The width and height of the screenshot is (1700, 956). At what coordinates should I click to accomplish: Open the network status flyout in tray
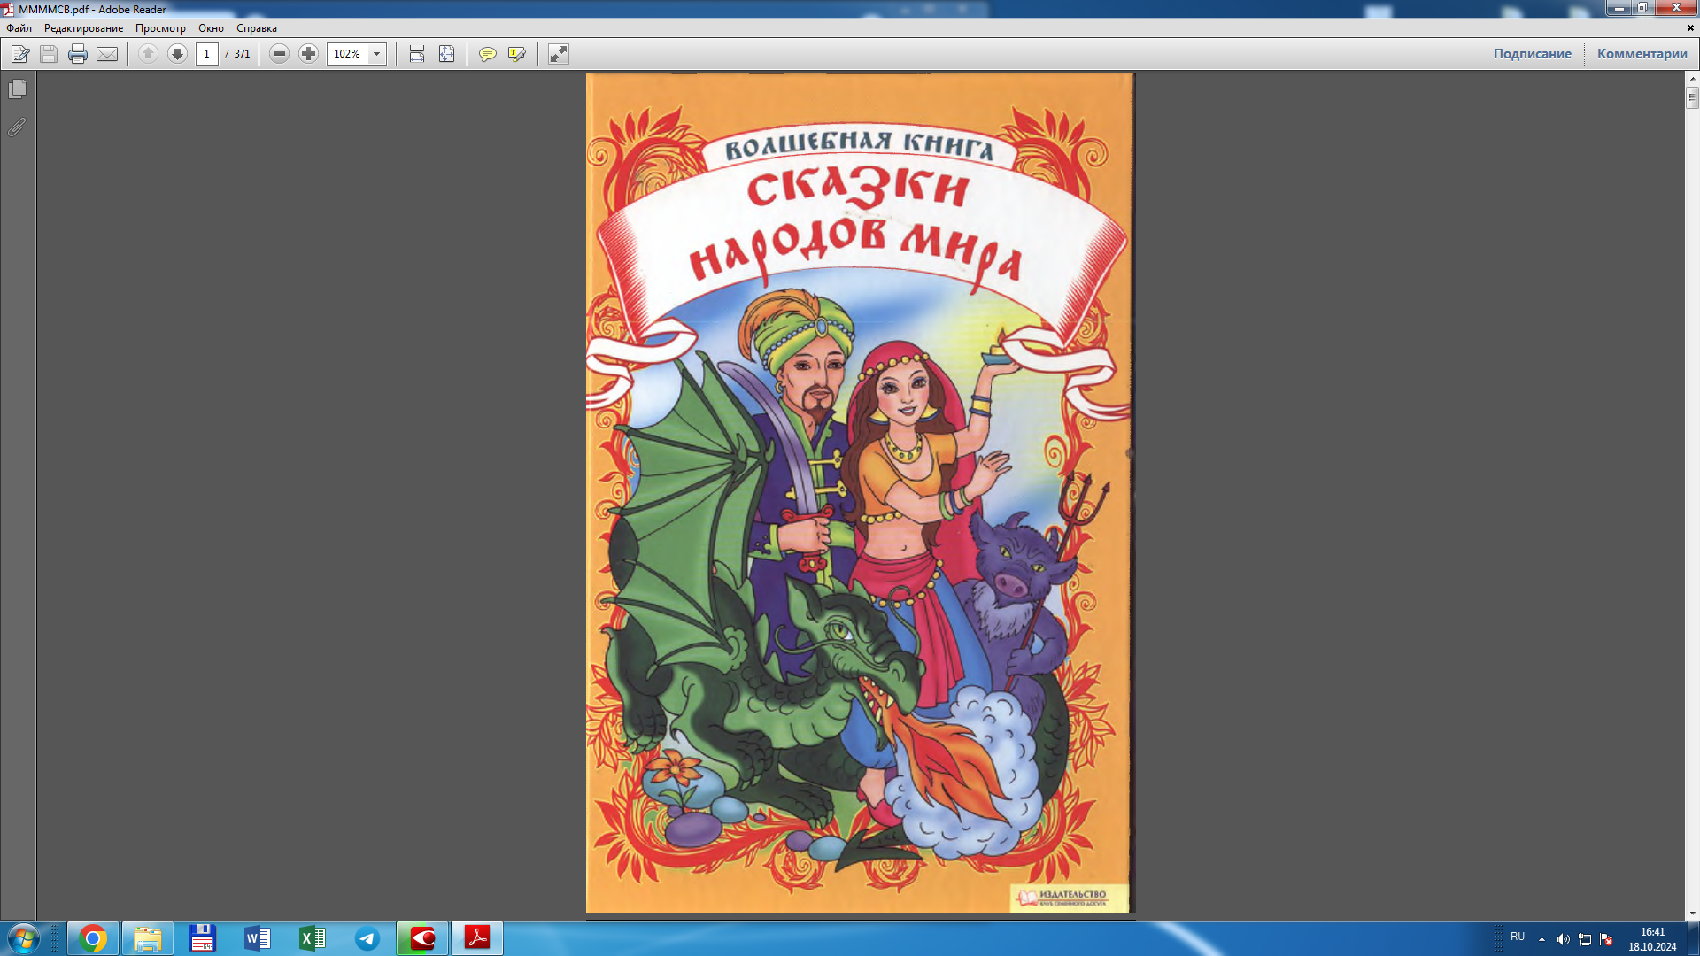[1585, 939]
